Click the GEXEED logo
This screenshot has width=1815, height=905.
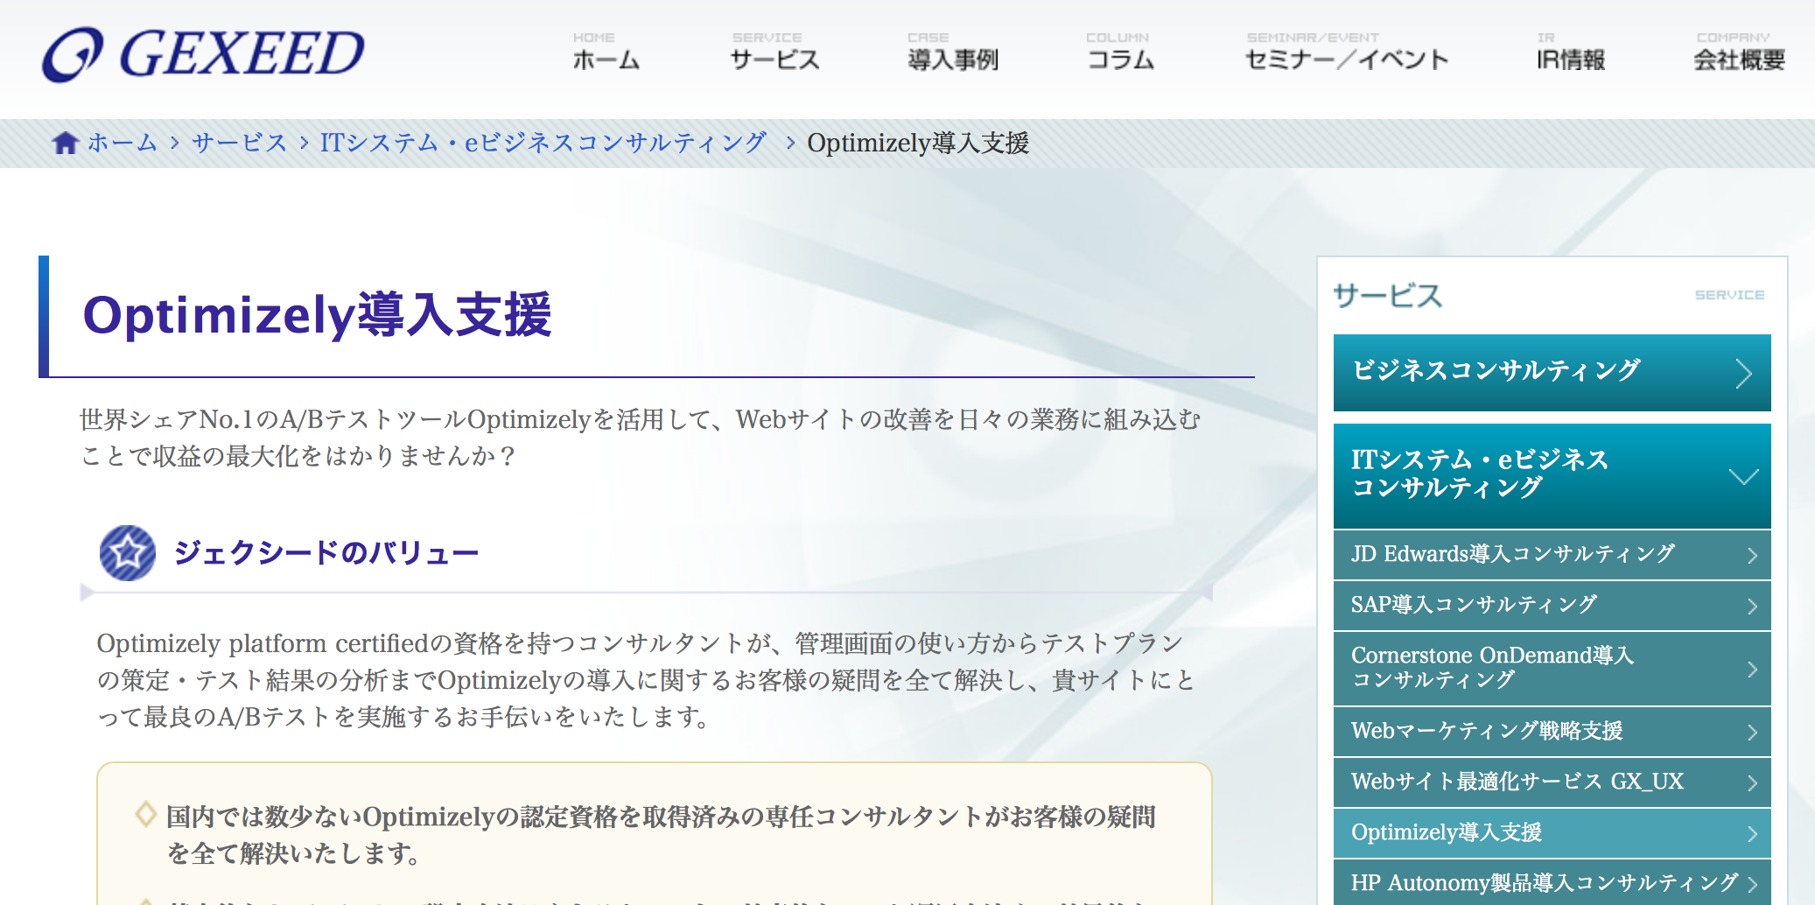pyautogui.click(x=203, y=54)
